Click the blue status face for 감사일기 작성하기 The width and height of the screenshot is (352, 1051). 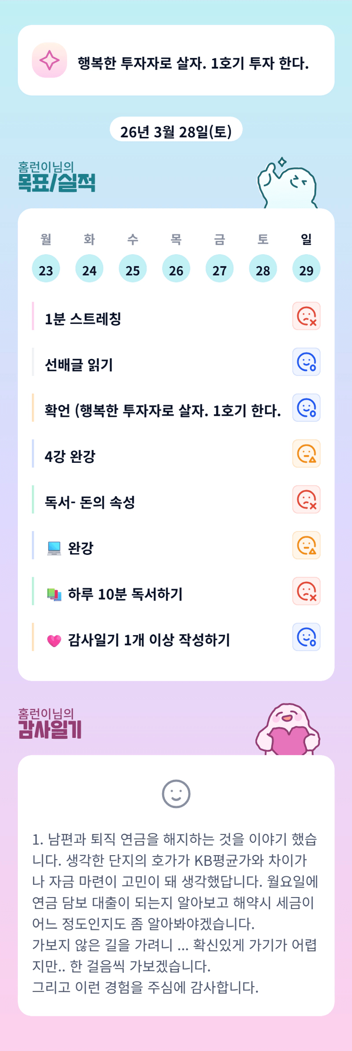pyautogui.click(x=306, y=637)
